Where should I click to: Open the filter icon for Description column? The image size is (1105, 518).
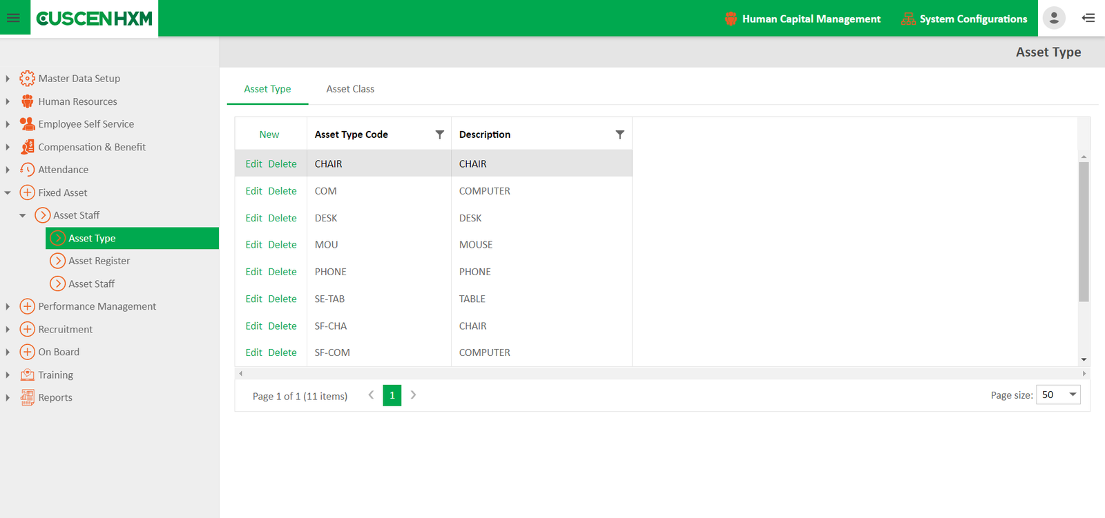tap(619, 135)
